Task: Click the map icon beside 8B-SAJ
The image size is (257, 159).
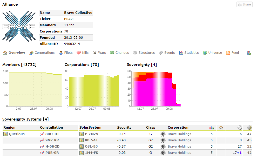Action: tap(82, 140)
